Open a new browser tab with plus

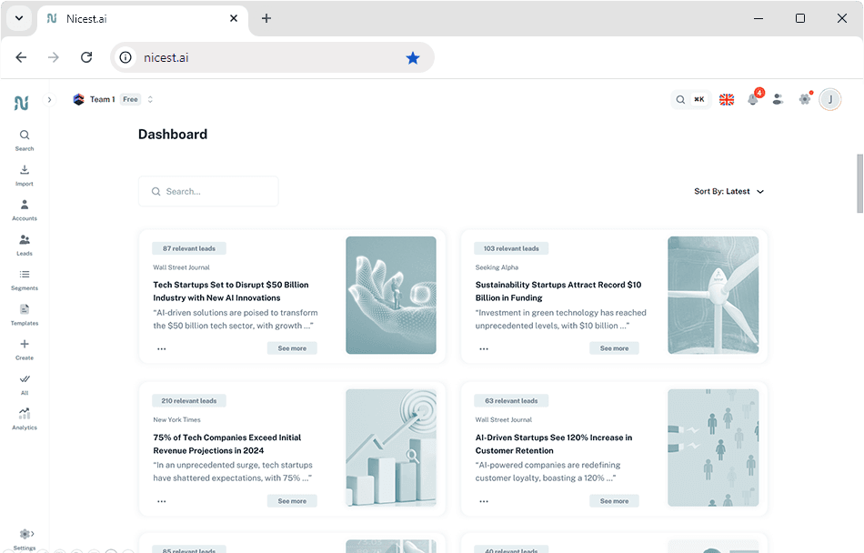point(266,18)
